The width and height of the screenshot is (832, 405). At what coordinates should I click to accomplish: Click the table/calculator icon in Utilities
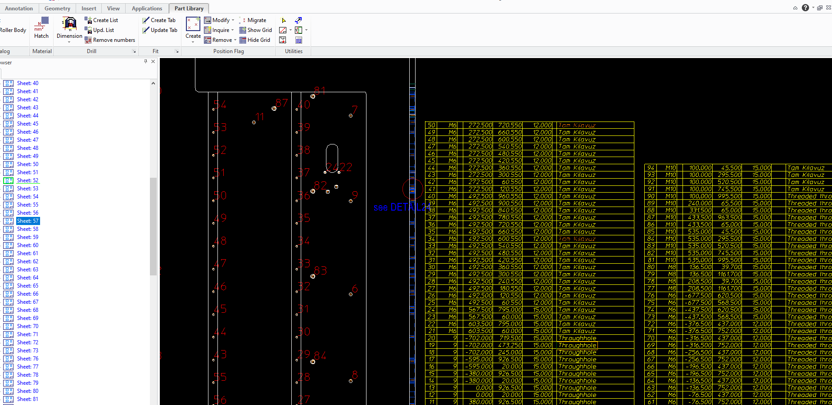coord(298,40)
